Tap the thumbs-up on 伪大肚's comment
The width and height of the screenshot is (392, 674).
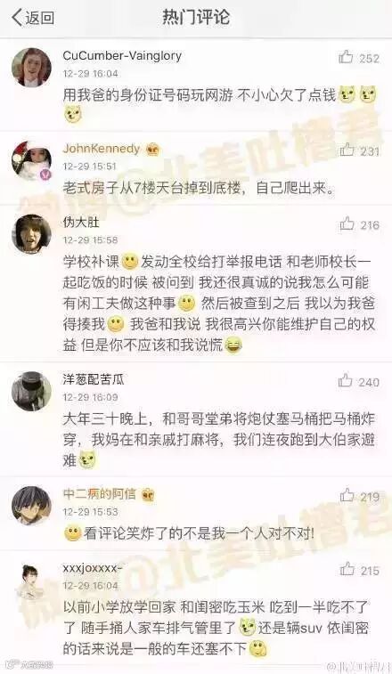tap(347, 223)
